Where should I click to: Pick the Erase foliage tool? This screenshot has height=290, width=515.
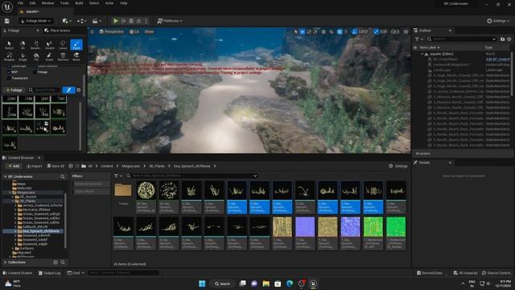[49, 56]
